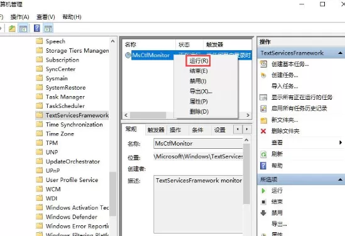Click the 状态 column header

pos(189,45)
